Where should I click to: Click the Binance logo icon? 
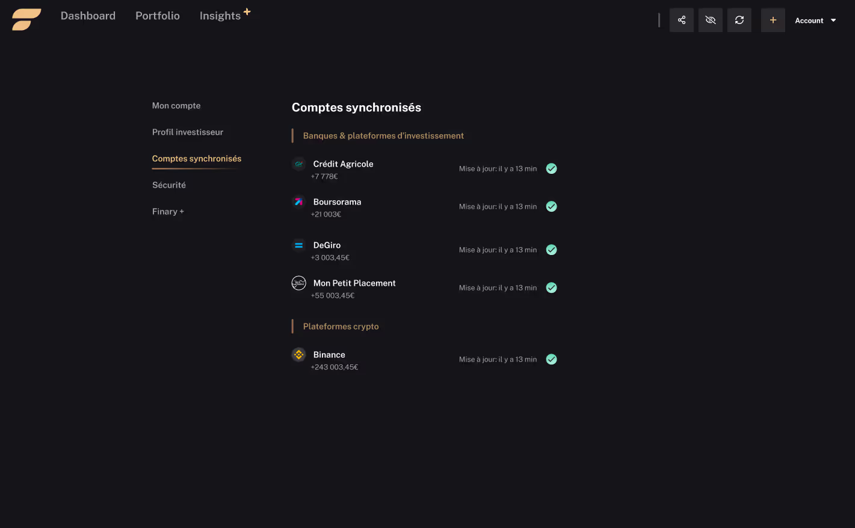coord(298,354)
